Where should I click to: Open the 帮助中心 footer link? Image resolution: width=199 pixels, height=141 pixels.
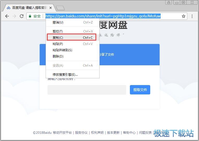[x=129, y=132]
